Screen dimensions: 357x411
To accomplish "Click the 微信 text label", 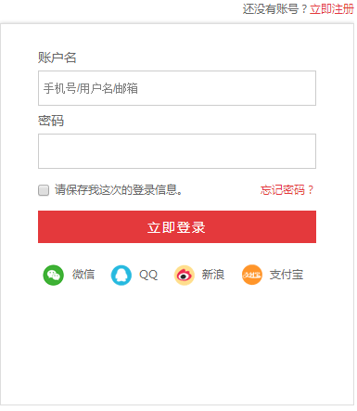I will tap(83, 275).
